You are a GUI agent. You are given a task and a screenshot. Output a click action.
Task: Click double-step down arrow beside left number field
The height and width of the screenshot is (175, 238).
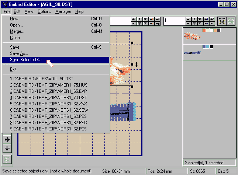tap(139, 23)
